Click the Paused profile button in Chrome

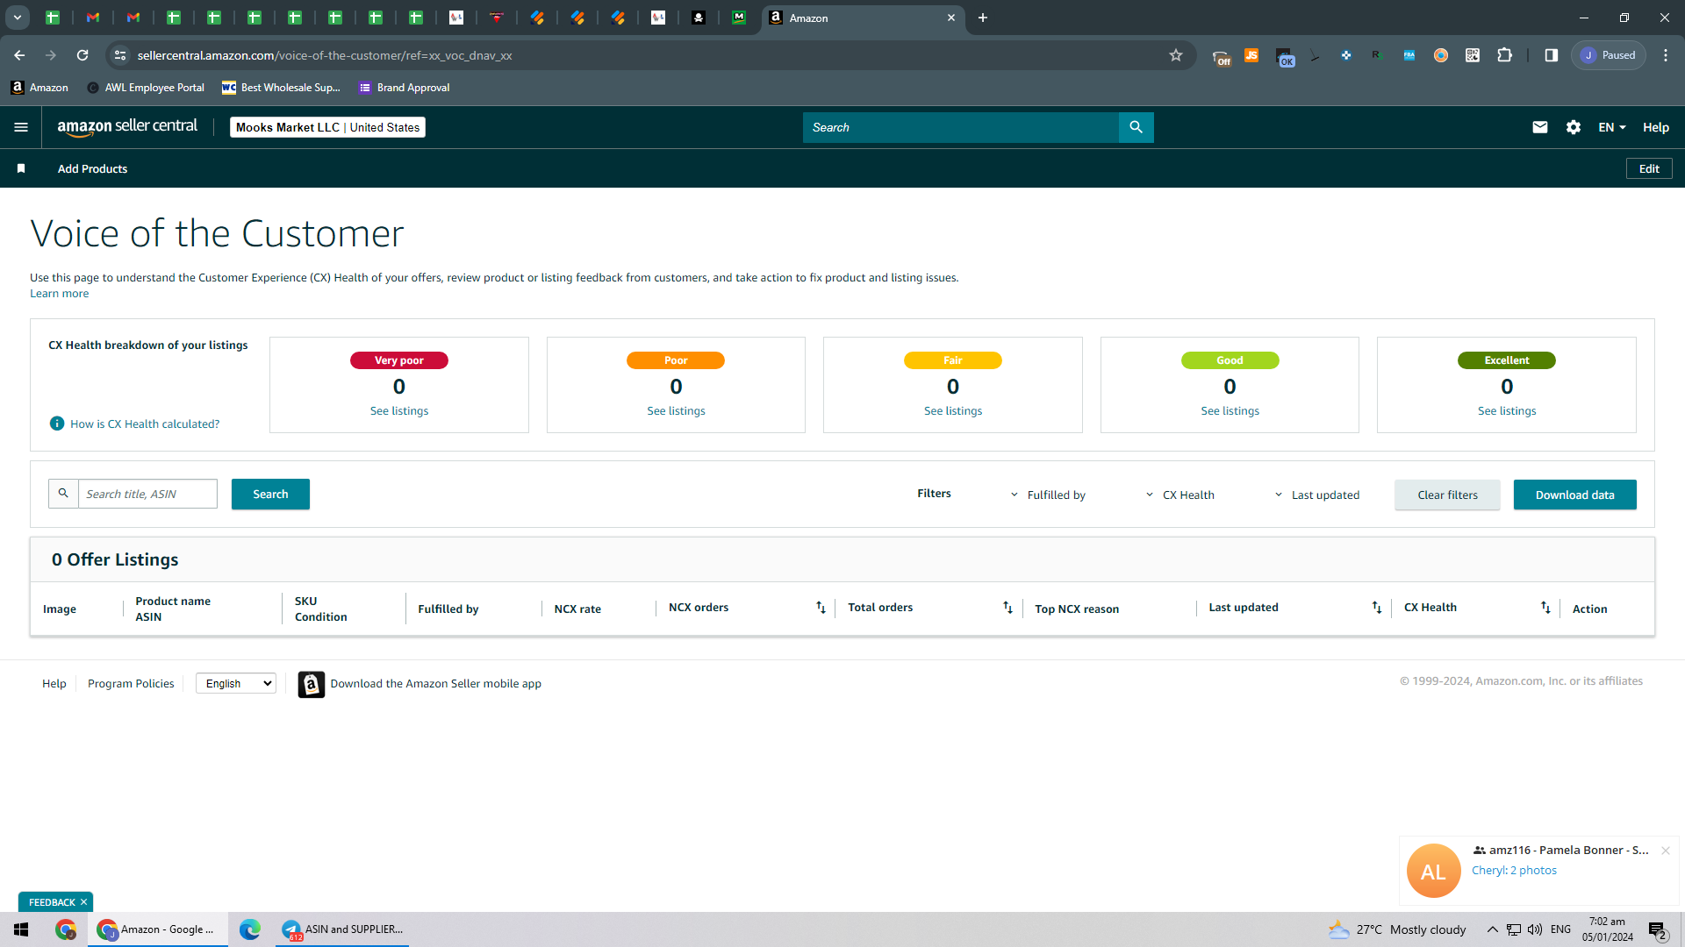click(x=1609, y=55)
